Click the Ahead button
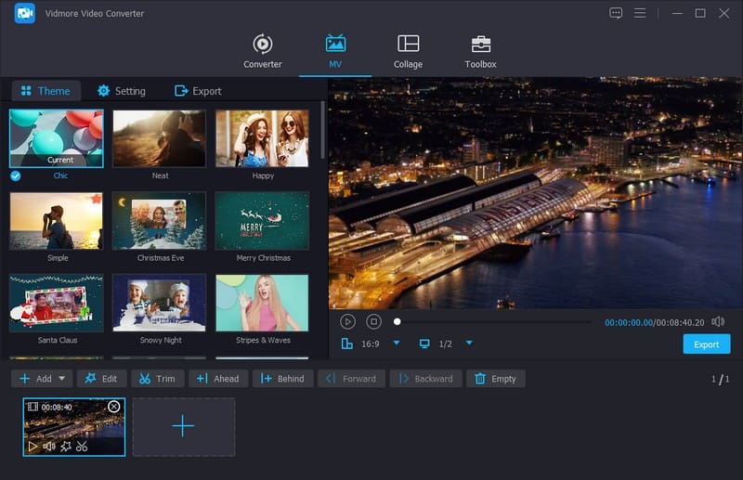Image resolution: width=743 pixels, height=480 pixels. (218, 379)
